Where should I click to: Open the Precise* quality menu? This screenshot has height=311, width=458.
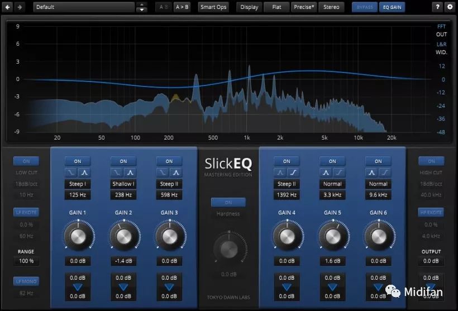coord(304,7)
